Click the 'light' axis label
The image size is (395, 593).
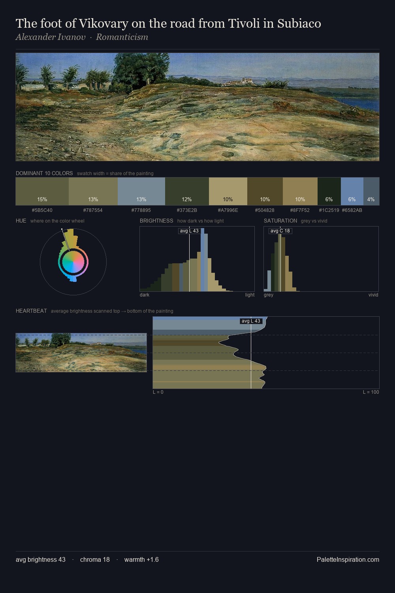tap(250, 295)
